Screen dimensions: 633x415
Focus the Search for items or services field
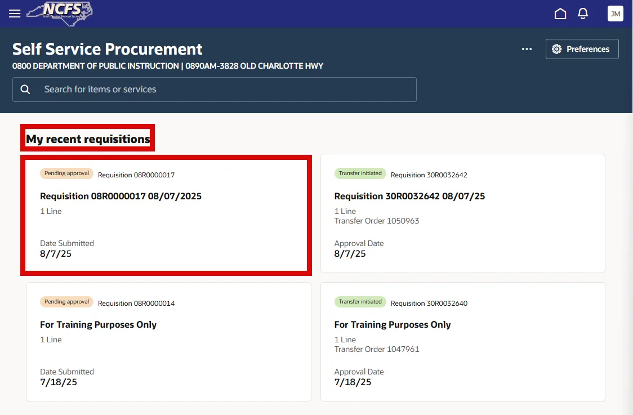pos(225,90)
